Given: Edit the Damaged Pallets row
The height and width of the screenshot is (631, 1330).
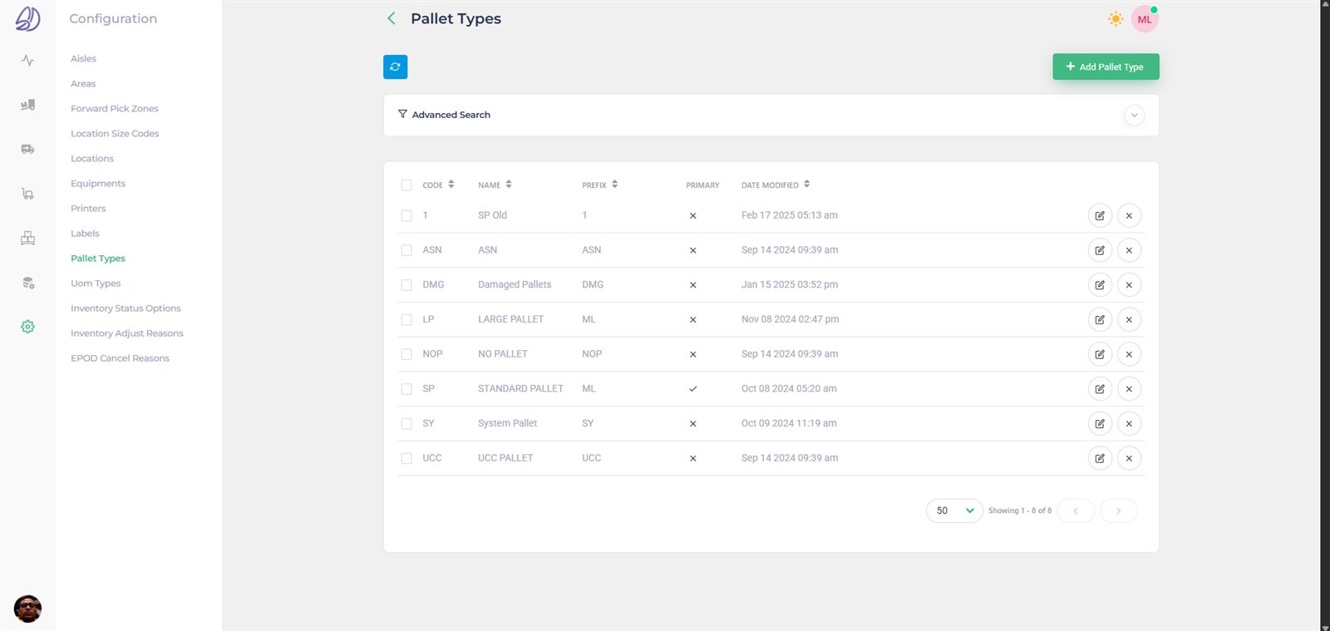Looking at the screenshot, I should [x=1100, y=284].
